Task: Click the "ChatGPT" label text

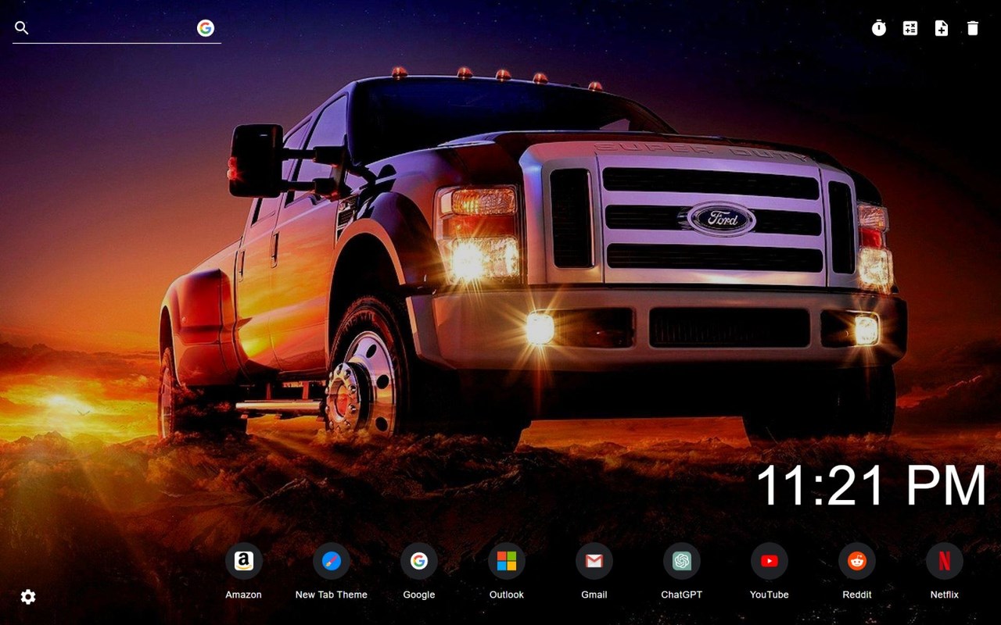Action: [x=682, y=595]
